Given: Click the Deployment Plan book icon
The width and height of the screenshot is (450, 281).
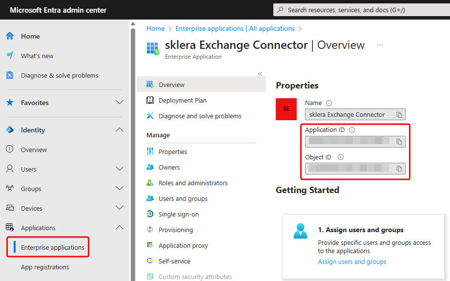Looking at the screenshot, I should [150, 100].
